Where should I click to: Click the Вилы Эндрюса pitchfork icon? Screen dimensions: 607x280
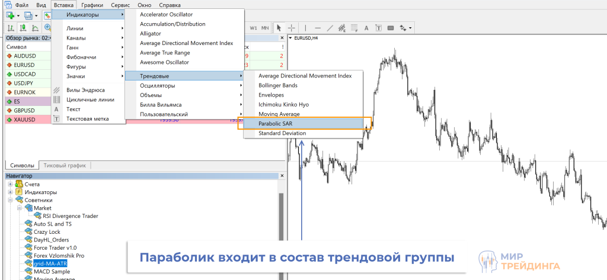click(56, 90)
